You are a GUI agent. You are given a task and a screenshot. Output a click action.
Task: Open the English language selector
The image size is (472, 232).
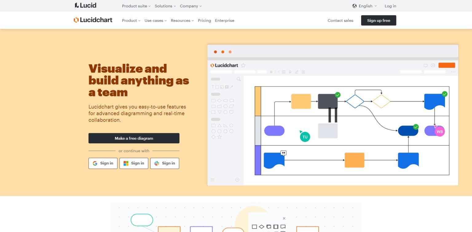[x=366, y=6]
